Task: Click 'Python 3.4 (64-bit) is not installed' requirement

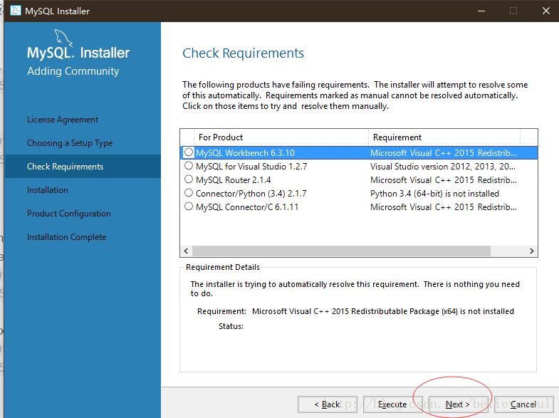Action: tap(434, 194)
